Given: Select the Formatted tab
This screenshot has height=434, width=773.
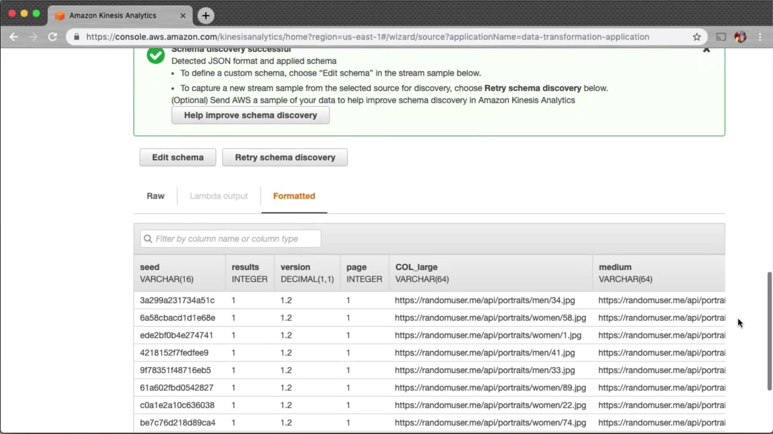Looking at the screenshot, I should coord(294,196).
